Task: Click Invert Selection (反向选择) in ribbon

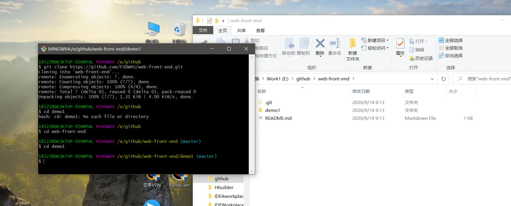Action: point(450,56)
